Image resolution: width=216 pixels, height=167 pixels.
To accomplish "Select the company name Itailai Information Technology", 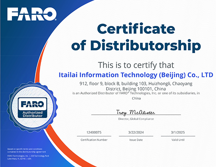I will 136,75.
